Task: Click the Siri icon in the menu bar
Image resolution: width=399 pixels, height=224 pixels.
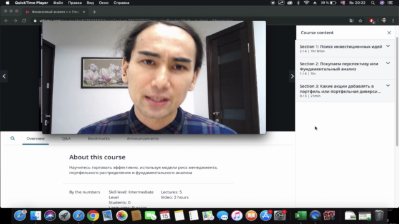Action: [382, 2]
